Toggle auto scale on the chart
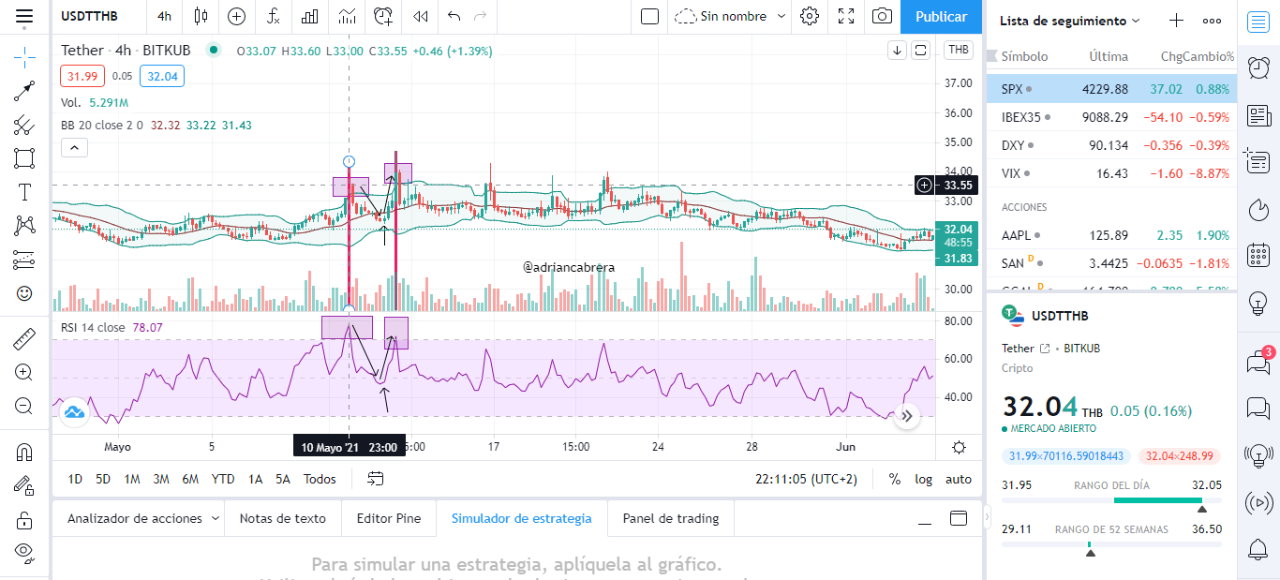The image size is (1280, 580). [x=959, y=479]
